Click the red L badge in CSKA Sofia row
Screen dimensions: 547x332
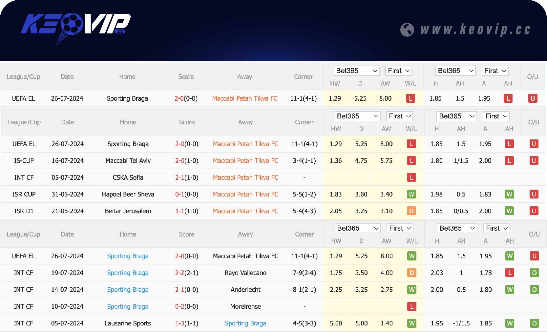click(411, 177)
